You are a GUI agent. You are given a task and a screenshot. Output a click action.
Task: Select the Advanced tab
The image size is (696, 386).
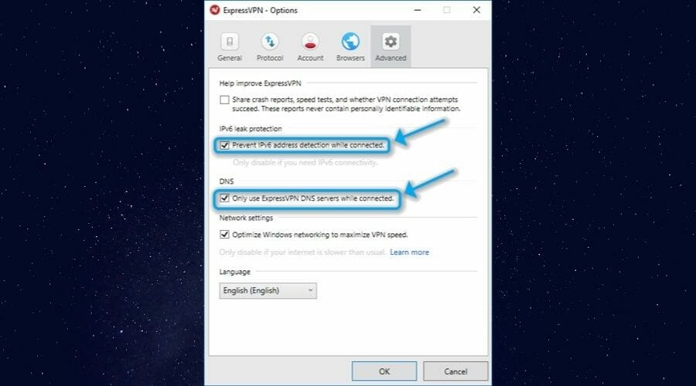point(391,46)
